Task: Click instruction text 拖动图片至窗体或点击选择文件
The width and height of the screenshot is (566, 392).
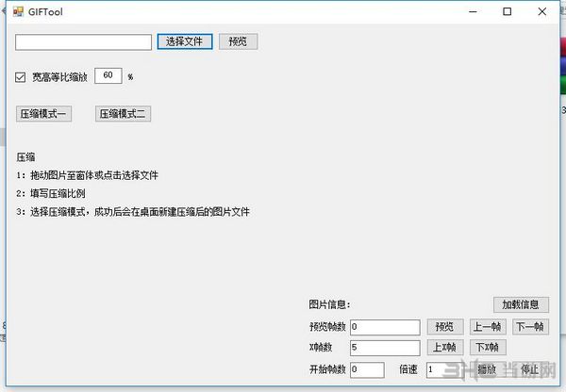Action: click(x=94, y=175)
